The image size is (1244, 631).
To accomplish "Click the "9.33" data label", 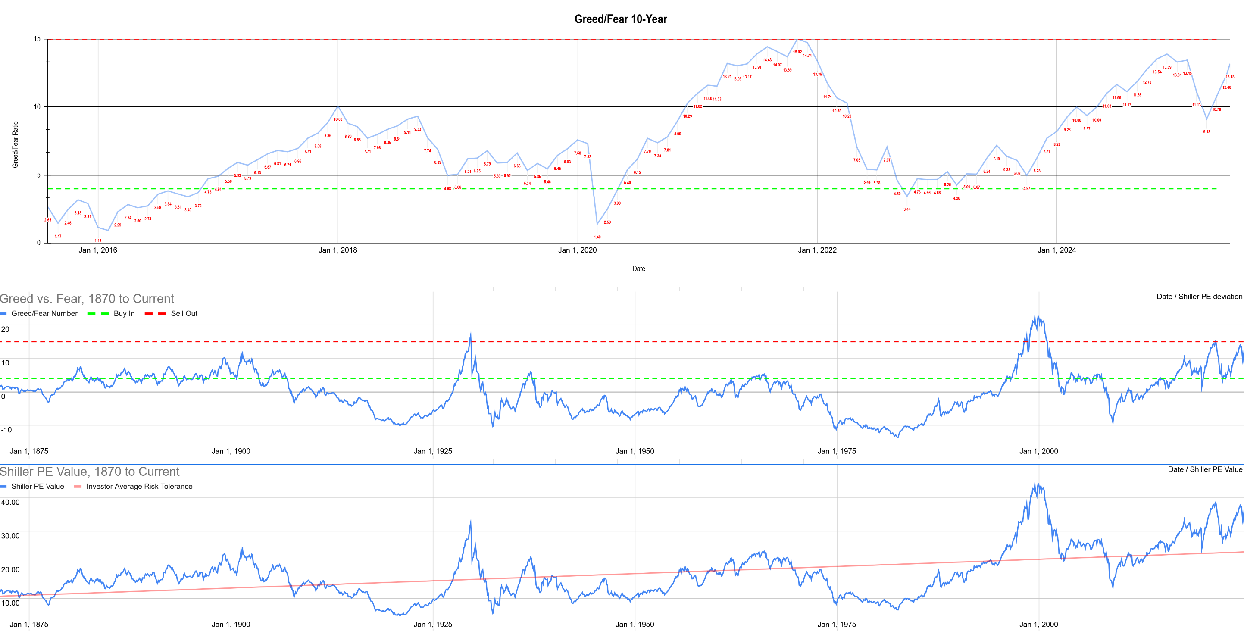I will (x=418, y=129).
